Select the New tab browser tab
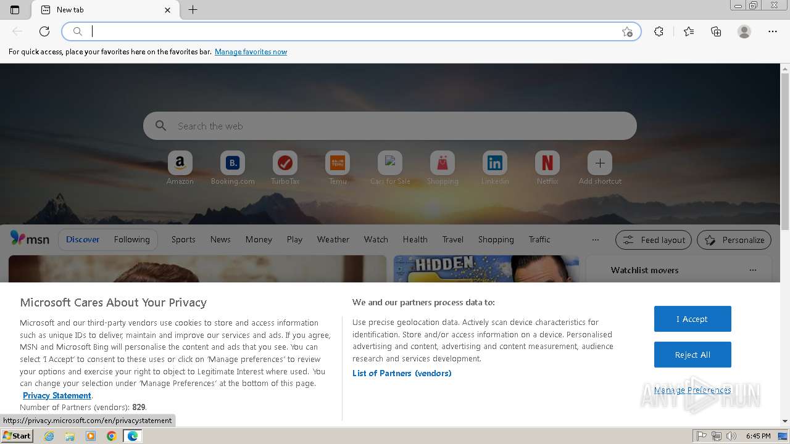The image size is (790, 444). [106, 10]
